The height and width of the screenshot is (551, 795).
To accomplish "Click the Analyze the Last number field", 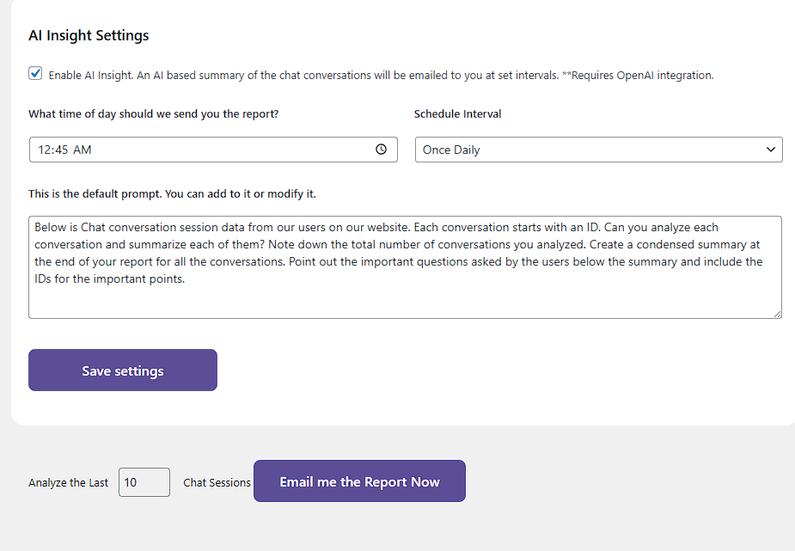I will (144, 482).
